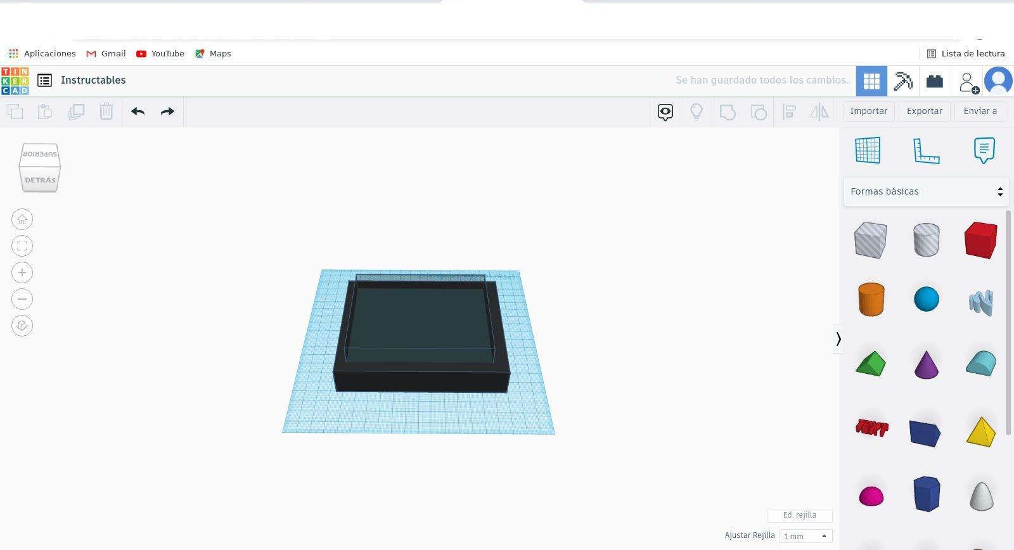Open the notes visibility icon
Viewport: 1014px width, 550px height.
(x=665, y=112)
